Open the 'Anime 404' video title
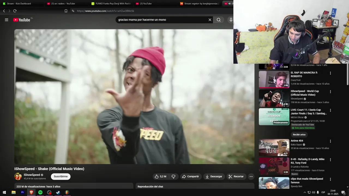 [297, 141]
